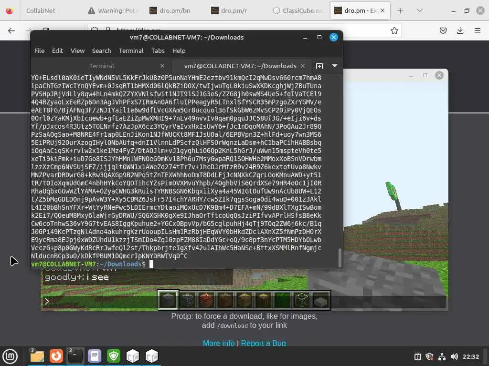Close the vm7@COLLABNET-VM7 Downloads terminal tab
The image size is (489, 366).
coord(302,66)
